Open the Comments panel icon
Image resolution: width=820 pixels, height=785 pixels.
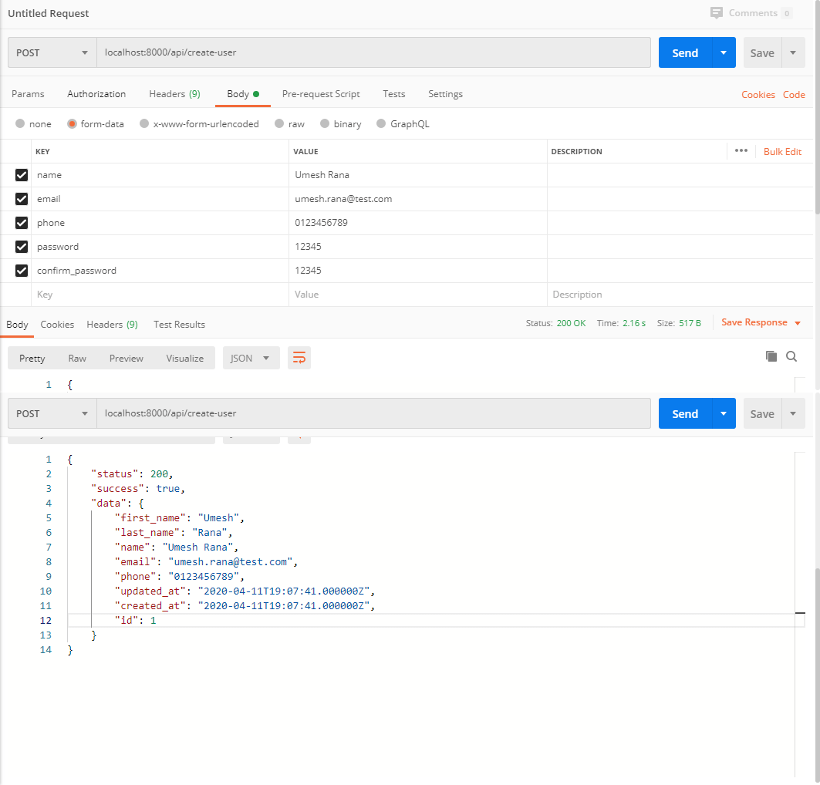coord(716,13)
